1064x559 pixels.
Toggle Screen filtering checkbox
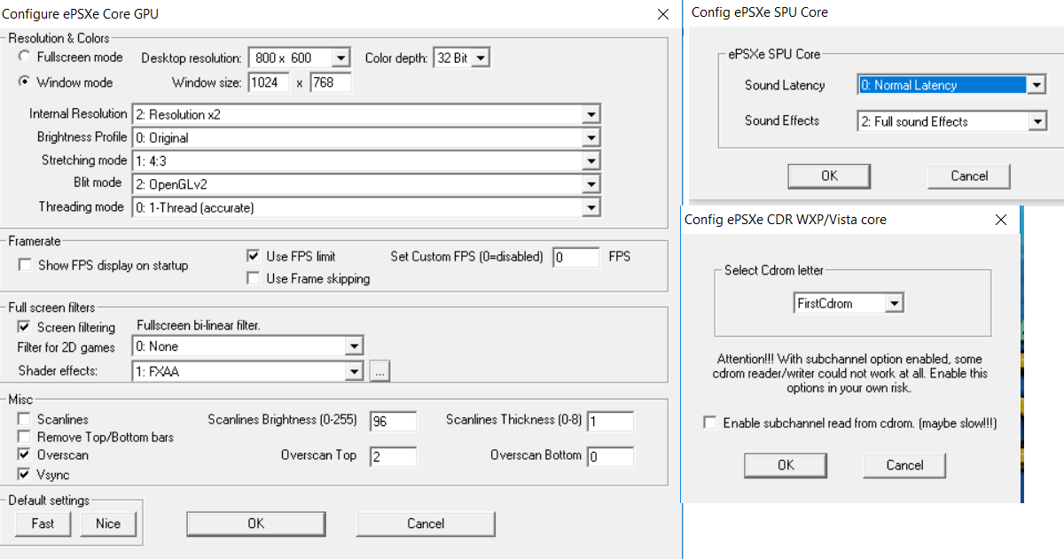click(x=24, y=327)
